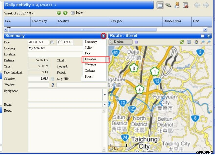Screen dimensions: 215x155
Task: Expand the Equipment dropdown arrow
Action: [x=104, y=95]
